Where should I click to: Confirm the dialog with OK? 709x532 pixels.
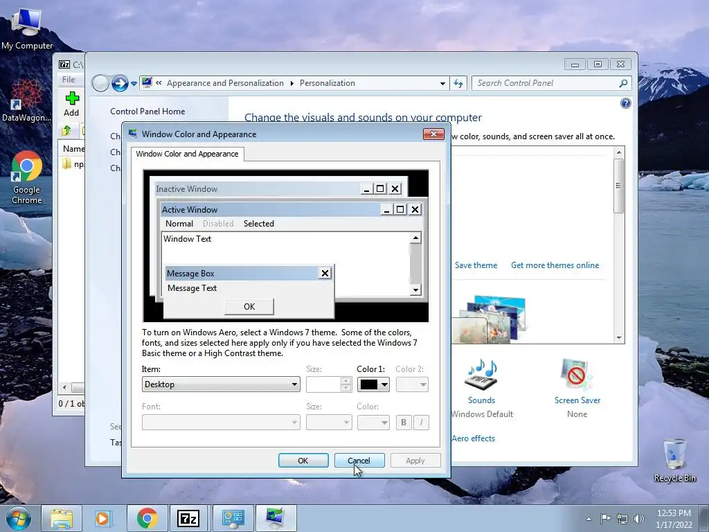click(303, 461)
